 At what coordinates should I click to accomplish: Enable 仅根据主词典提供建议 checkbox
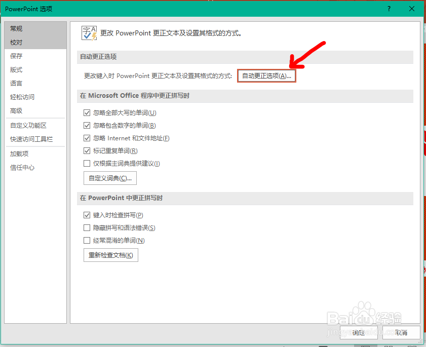[x=87, y=163]
